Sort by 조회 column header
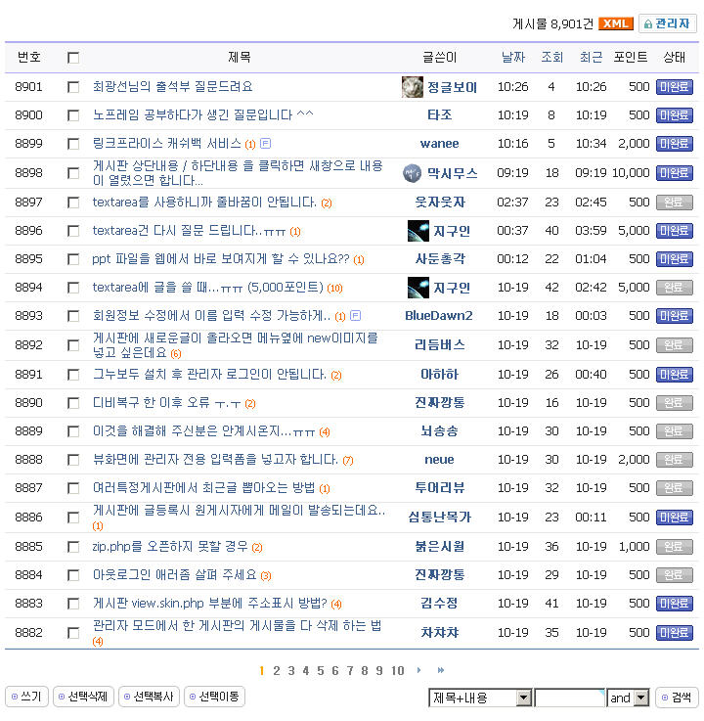This screenshot has height=721, width=704. pyautogui.click(x=551, y=58)
